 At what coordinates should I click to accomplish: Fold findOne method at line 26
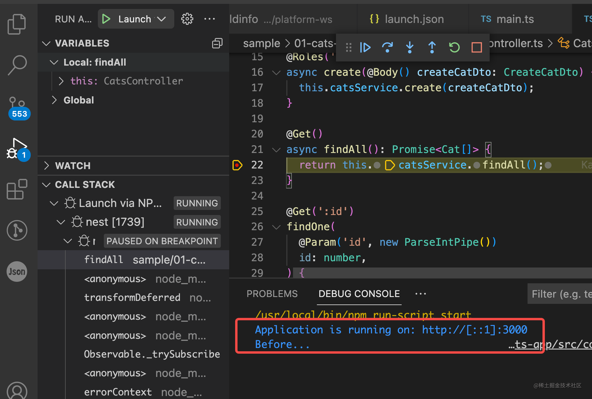[x=277, y=227]
